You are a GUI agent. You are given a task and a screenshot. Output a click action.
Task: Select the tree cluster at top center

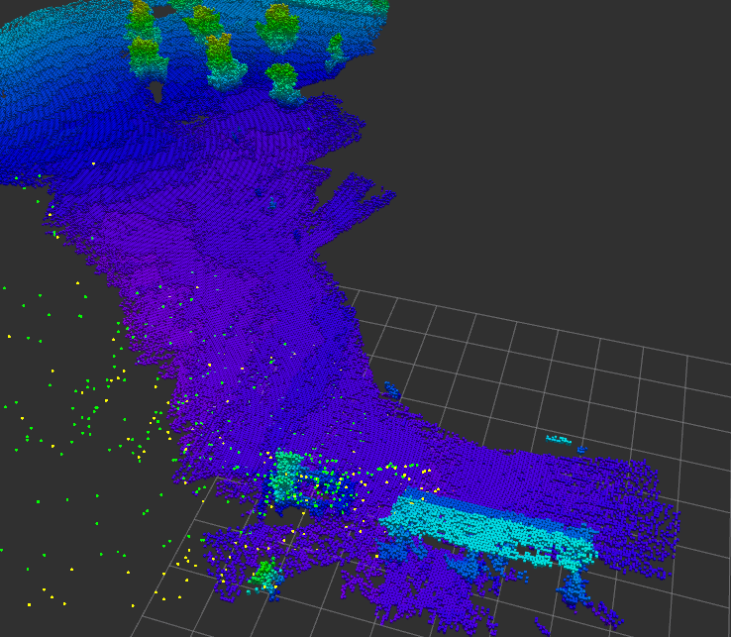(x=278, y=27)
